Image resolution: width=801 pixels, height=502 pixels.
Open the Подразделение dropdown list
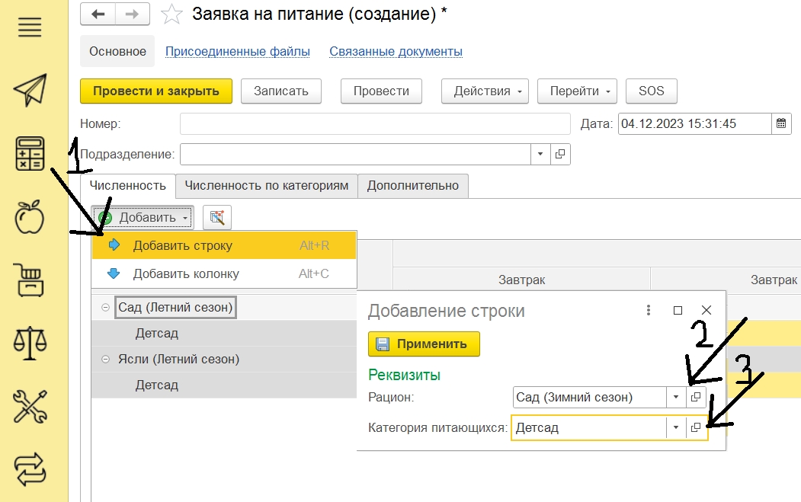(540, 154)
